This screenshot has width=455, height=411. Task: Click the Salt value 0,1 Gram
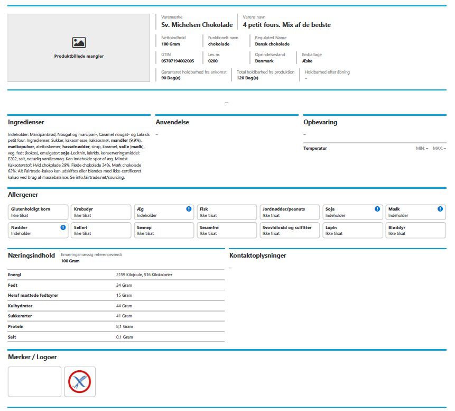click(x=125, y=337)
